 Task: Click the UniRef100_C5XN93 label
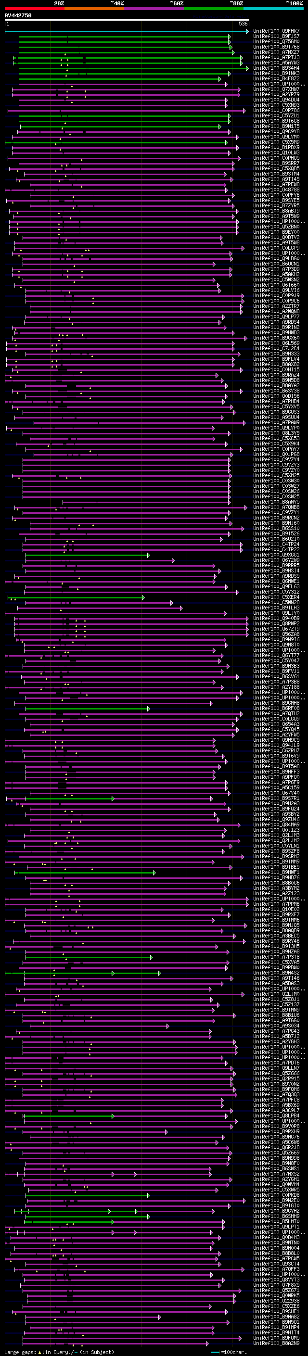coord(276,105)
